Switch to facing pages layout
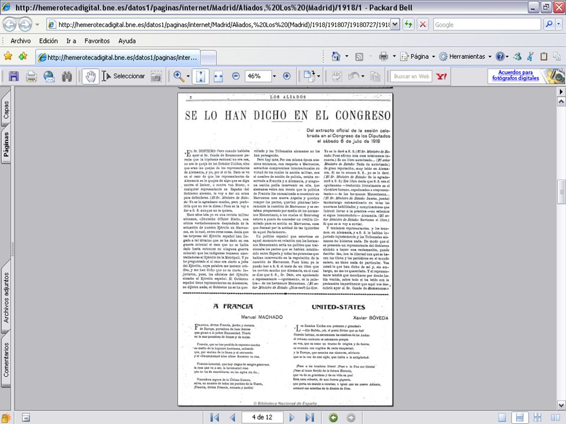Screen dimensions: 566x424 tap(555, 418)
